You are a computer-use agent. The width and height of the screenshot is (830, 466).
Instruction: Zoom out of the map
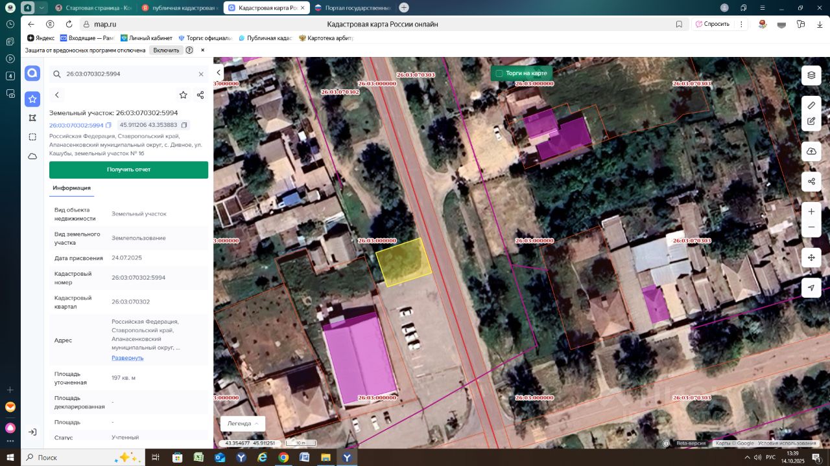click(811, 227)
